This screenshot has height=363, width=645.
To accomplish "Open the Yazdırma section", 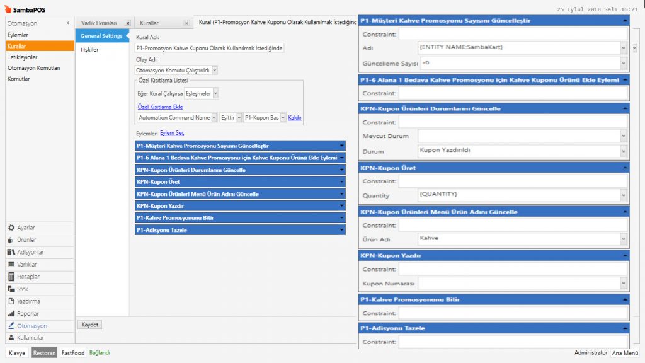I will [x=28, y=301].
